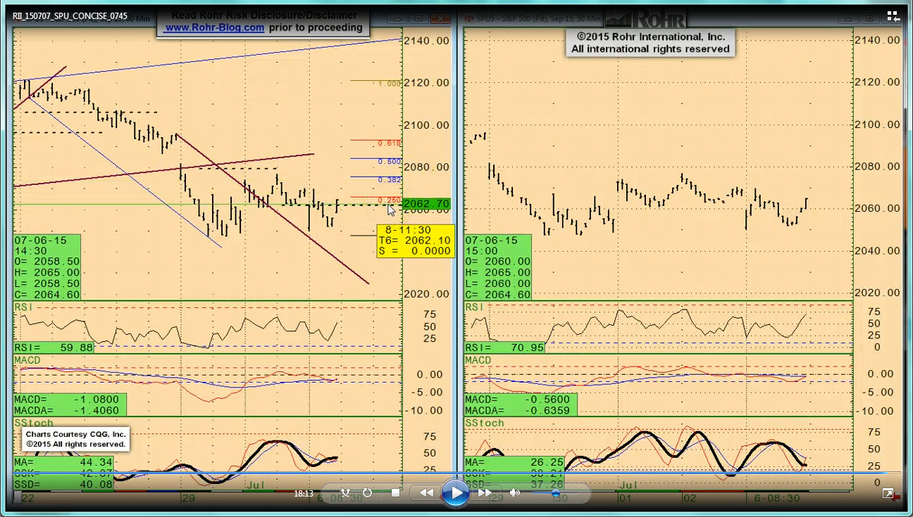Screen dimensions: 913x517
Task: Click left chart's OHLC data box
Action: pyautogui.click(x=47, y=267)
